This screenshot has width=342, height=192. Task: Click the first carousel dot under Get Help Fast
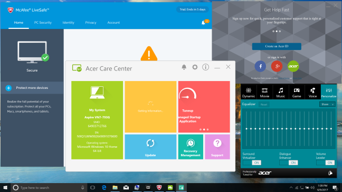pos(273,32)
